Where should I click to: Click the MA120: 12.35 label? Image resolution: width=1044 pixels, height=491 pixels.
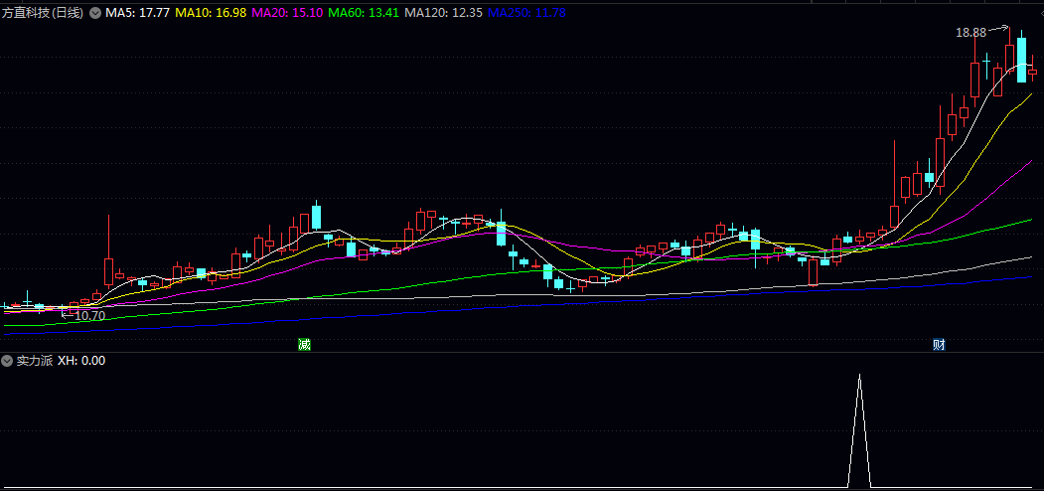point(444,13)
